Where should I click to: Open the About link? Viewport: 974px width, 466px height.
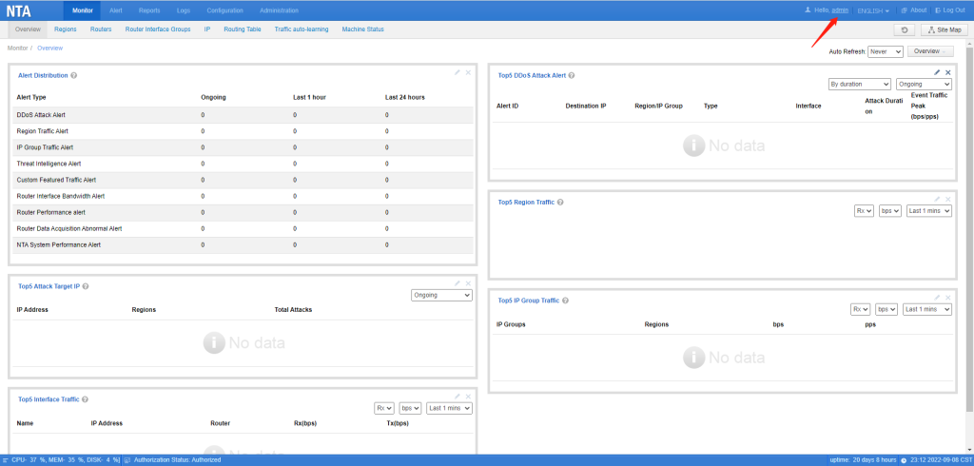coord(914,10)
